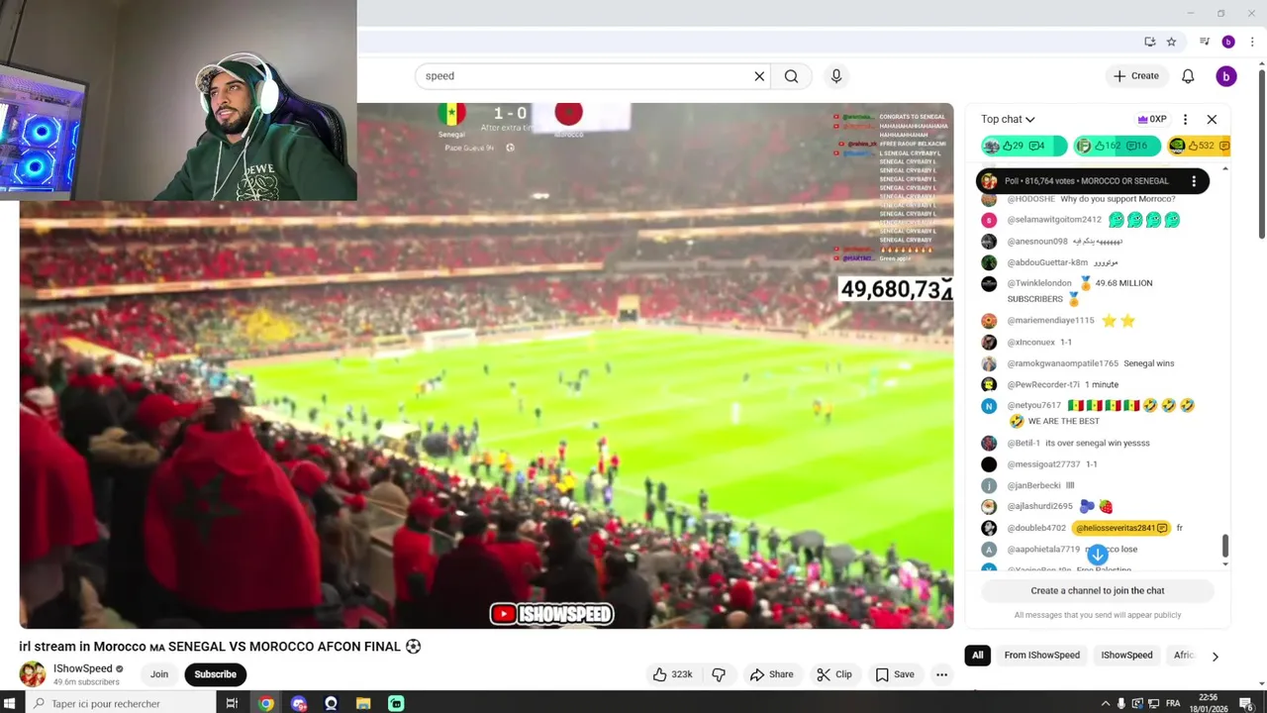Open Chrome media controls icon
1267x713 pixels.
coord(1205,42)
